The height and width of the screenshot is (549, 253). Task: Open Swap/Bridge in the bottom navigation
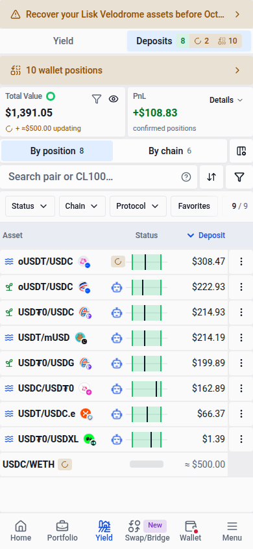147,531
